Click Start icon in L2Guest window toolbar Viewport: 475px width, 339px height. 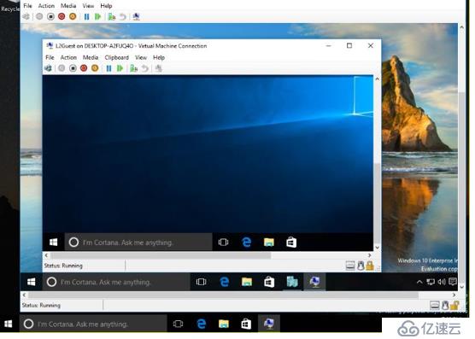click(x=62, y=68)
